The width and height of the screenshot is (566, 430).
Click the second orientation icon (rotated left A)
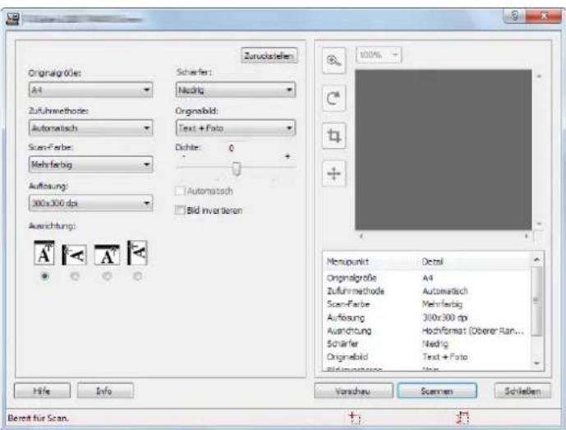click(x=75, y=255)
